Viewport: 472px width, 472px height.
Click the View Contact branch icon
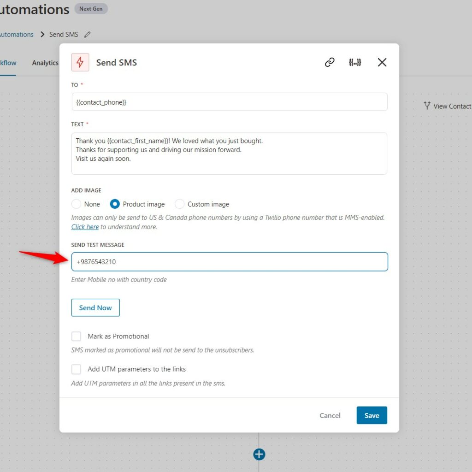coord(427,106)
